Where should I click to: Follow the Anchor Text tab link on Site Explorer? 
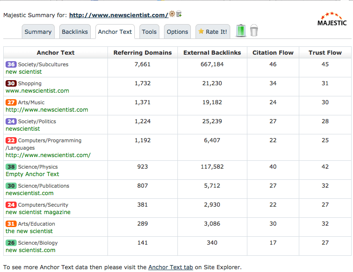170,267
